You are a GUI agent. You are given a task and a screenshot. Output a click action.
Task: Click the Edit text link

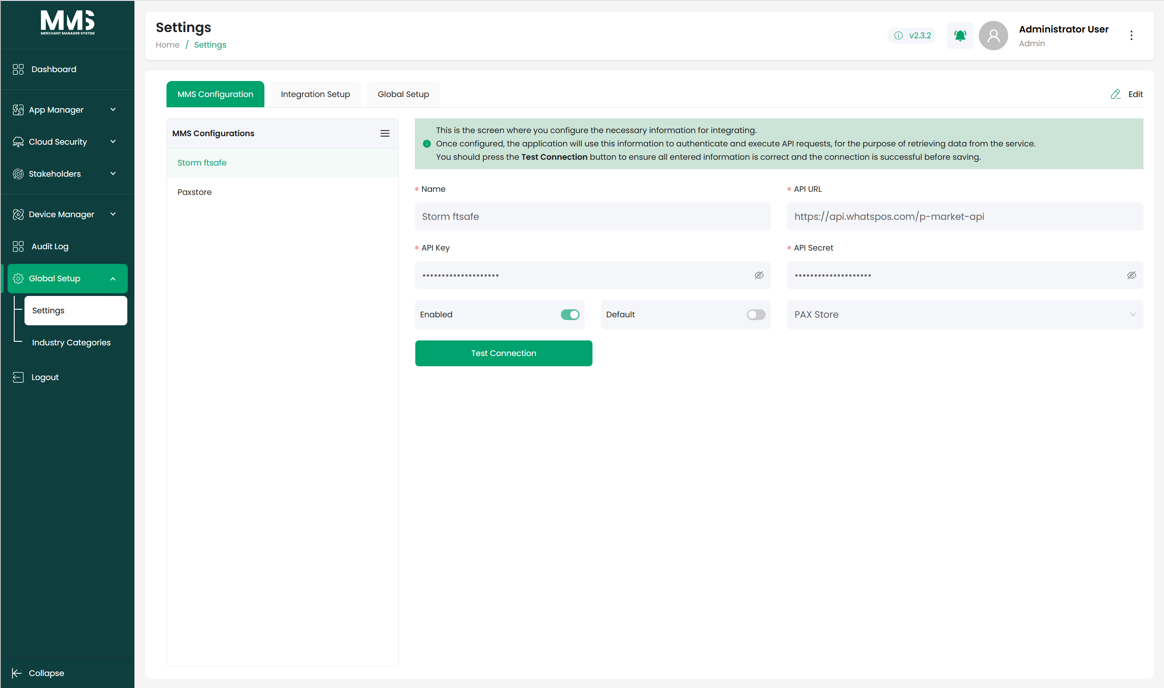pyautogui.click(x=1135, y=94)
